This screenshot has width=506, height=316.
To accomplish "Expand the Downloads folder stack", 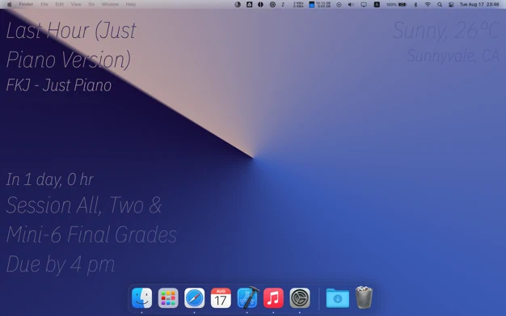I will point(338,298).
